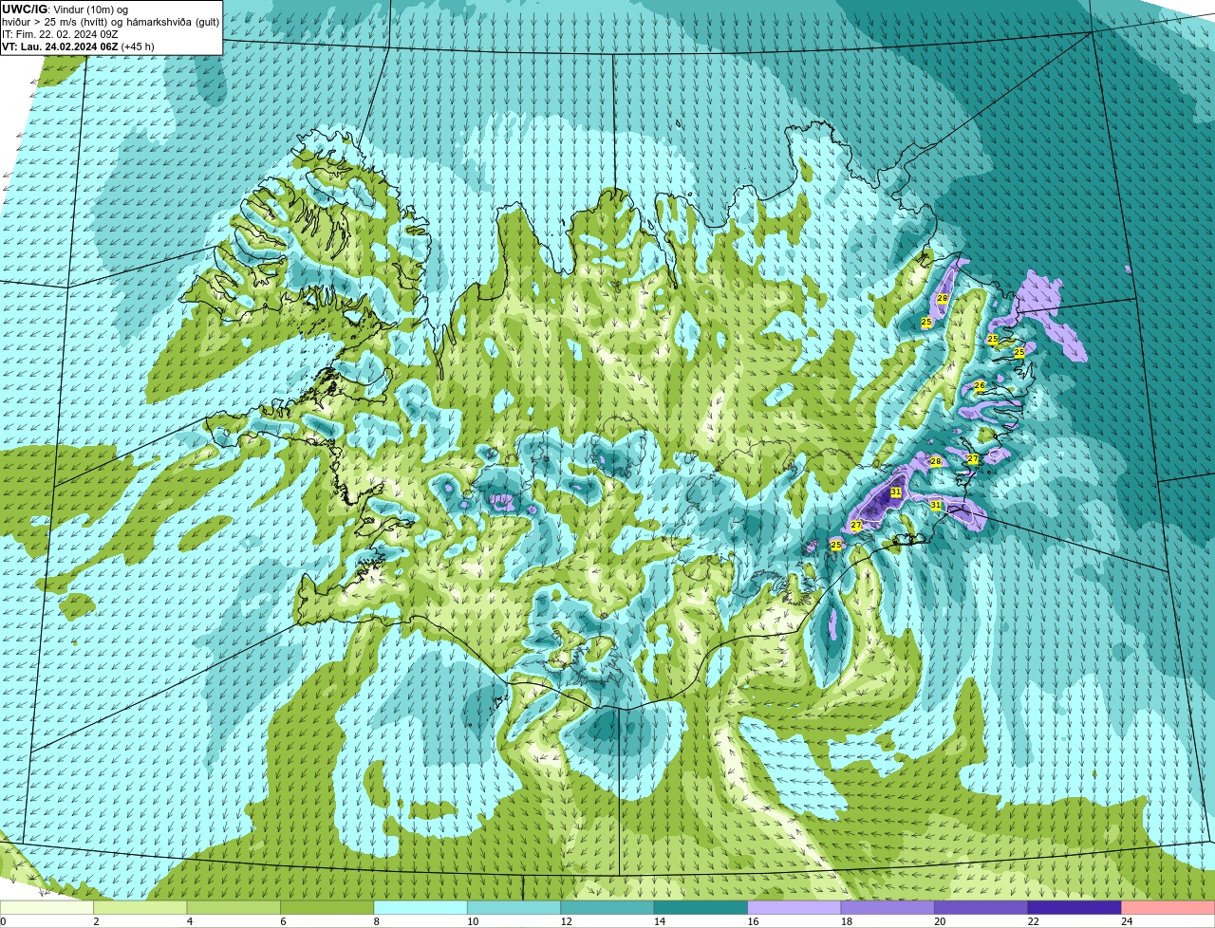Select the pink above-24 m/s legend swatch
The image size is (1215, 928).
click(1168, 908)
